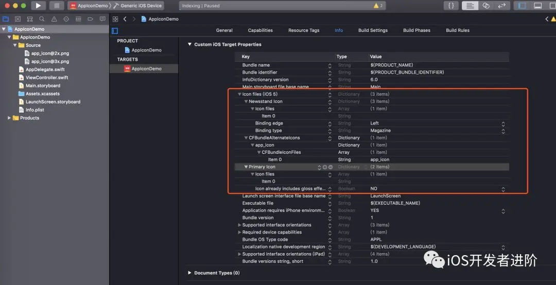Open the Report navigator speech-bubble icon

click(x=102, y=19)
